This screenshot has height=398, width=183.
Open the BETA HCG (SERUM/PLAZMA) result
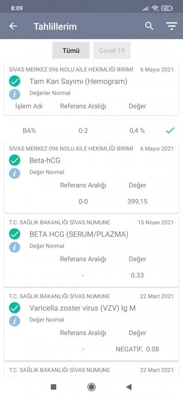coord(91,251)
